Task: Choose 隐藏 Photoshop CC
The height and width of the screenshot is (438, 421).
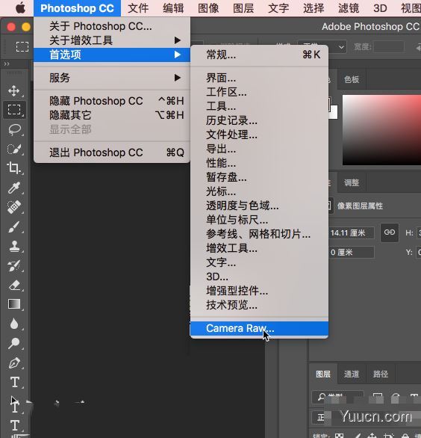Action: (x=112, y=101)
